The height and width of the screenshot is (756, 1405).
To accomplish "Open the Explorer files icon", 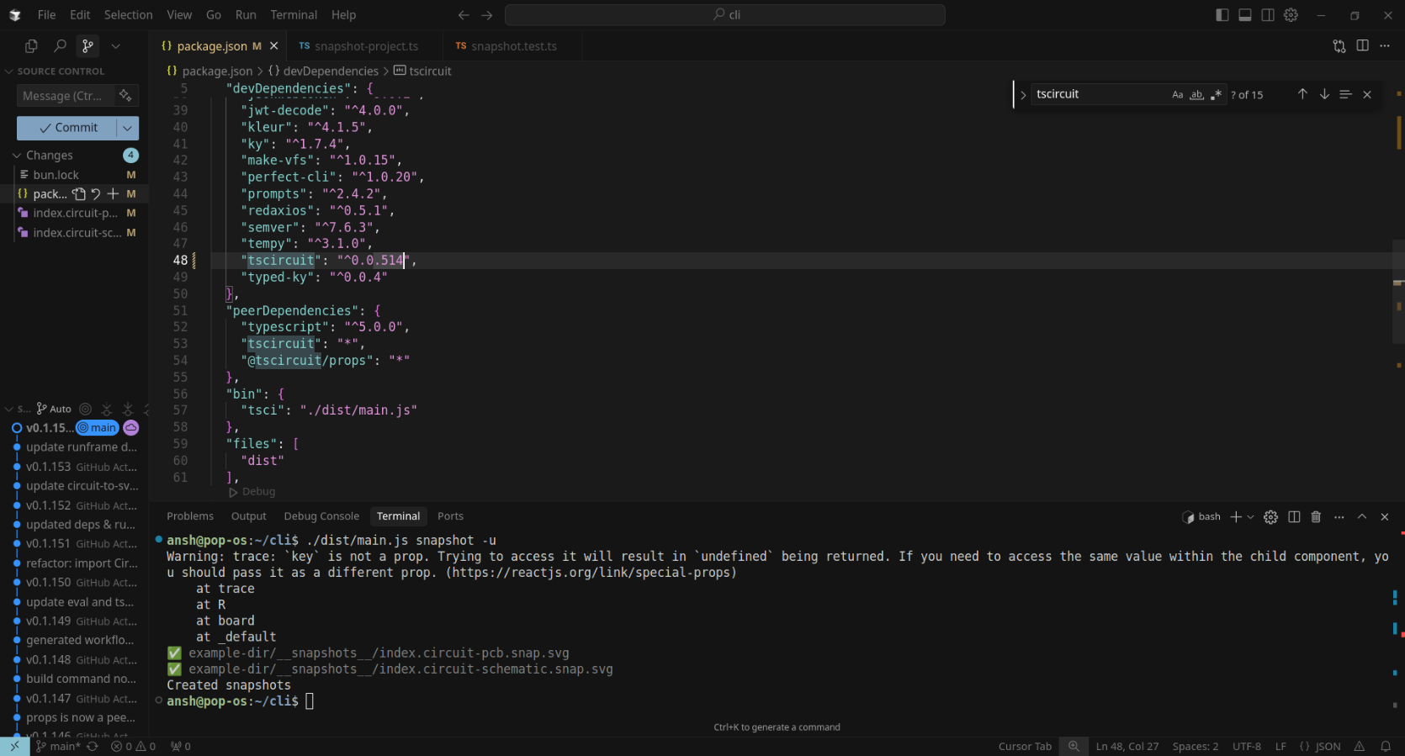I will tap(31, 46).
